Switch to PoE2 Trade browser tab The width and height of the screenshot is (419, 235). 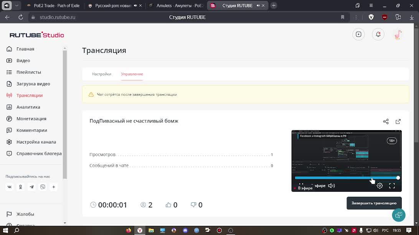[x=53, y=6]
